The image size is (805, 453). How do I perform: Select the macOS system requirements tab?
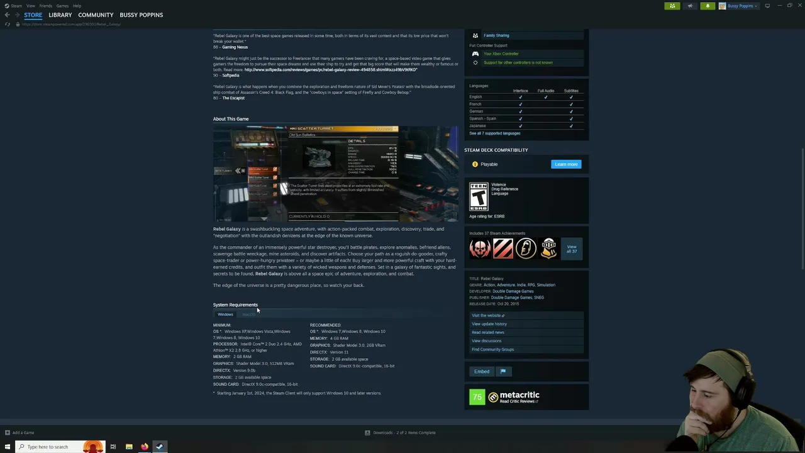[248, 315]
